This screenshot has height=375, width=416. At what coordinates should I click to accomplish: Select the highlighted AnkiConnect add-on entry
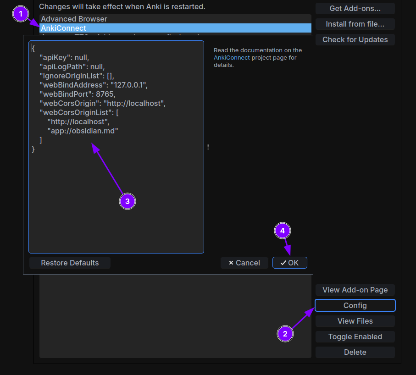pos(64,28)
